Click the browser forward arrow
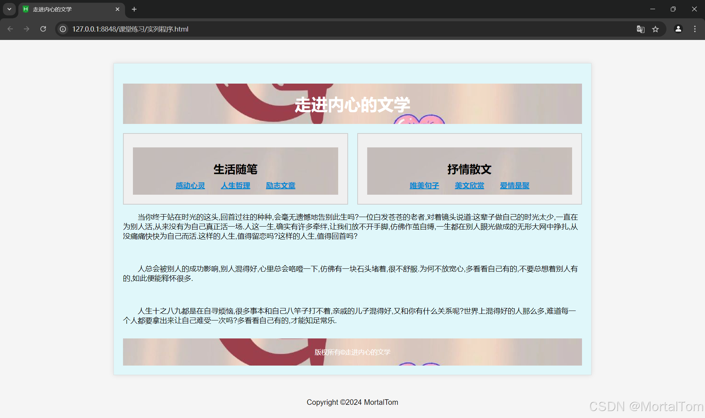The image size is (705, 418). pyautogui.click(x=26, y=29)
